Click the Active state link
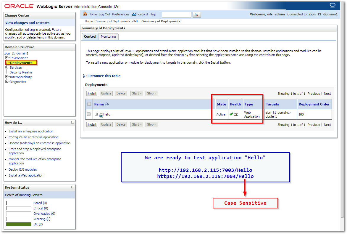347x234 pixels. (221, 114)
